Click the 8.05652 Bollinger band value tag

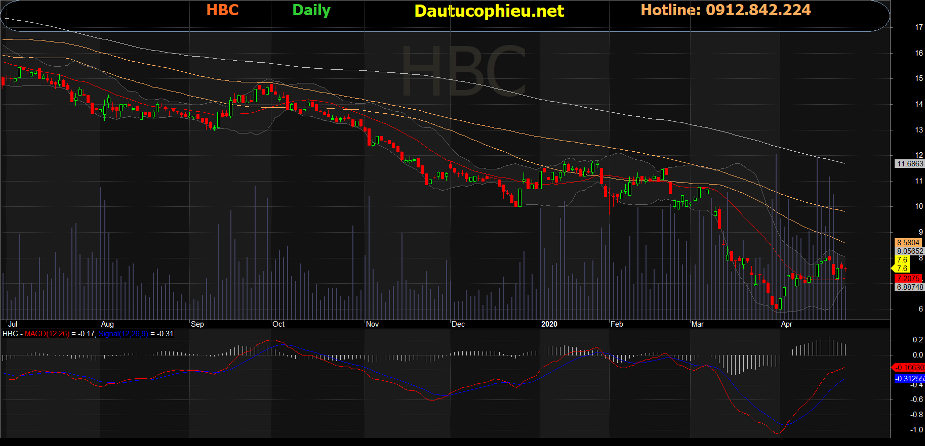[910, 251]
